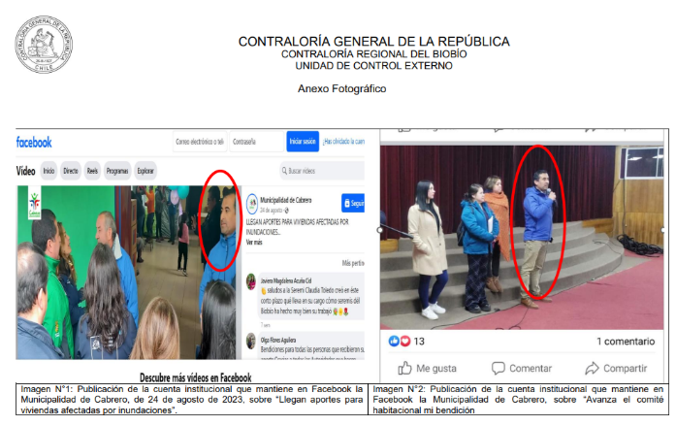
Task: Open Javiera Magdalena Acuña Cid commenter name
Action: 286,280
